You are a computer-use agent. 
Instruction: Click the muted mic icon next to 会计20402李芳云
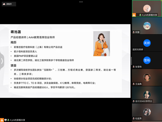pyautogui.click(x=134, y=101)
